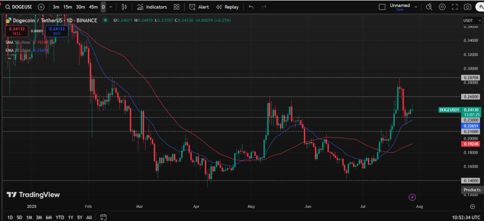This screenshot has width=484, height=221.
Task: Redo the last chart action
Action: point(264,7)
